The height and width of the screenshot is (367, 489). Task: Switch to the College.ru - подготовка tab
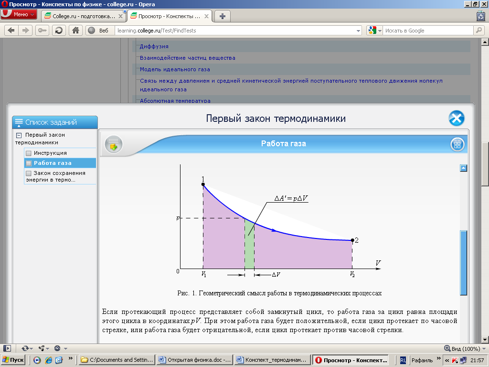click(x=84, y=16)
